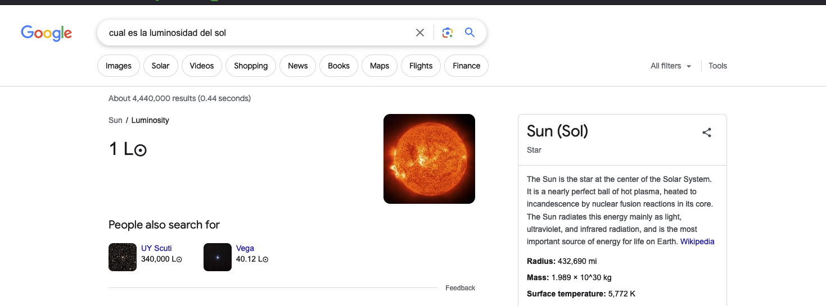
Task: Open the Sun image thumbnail
Action: click(429, 159)
